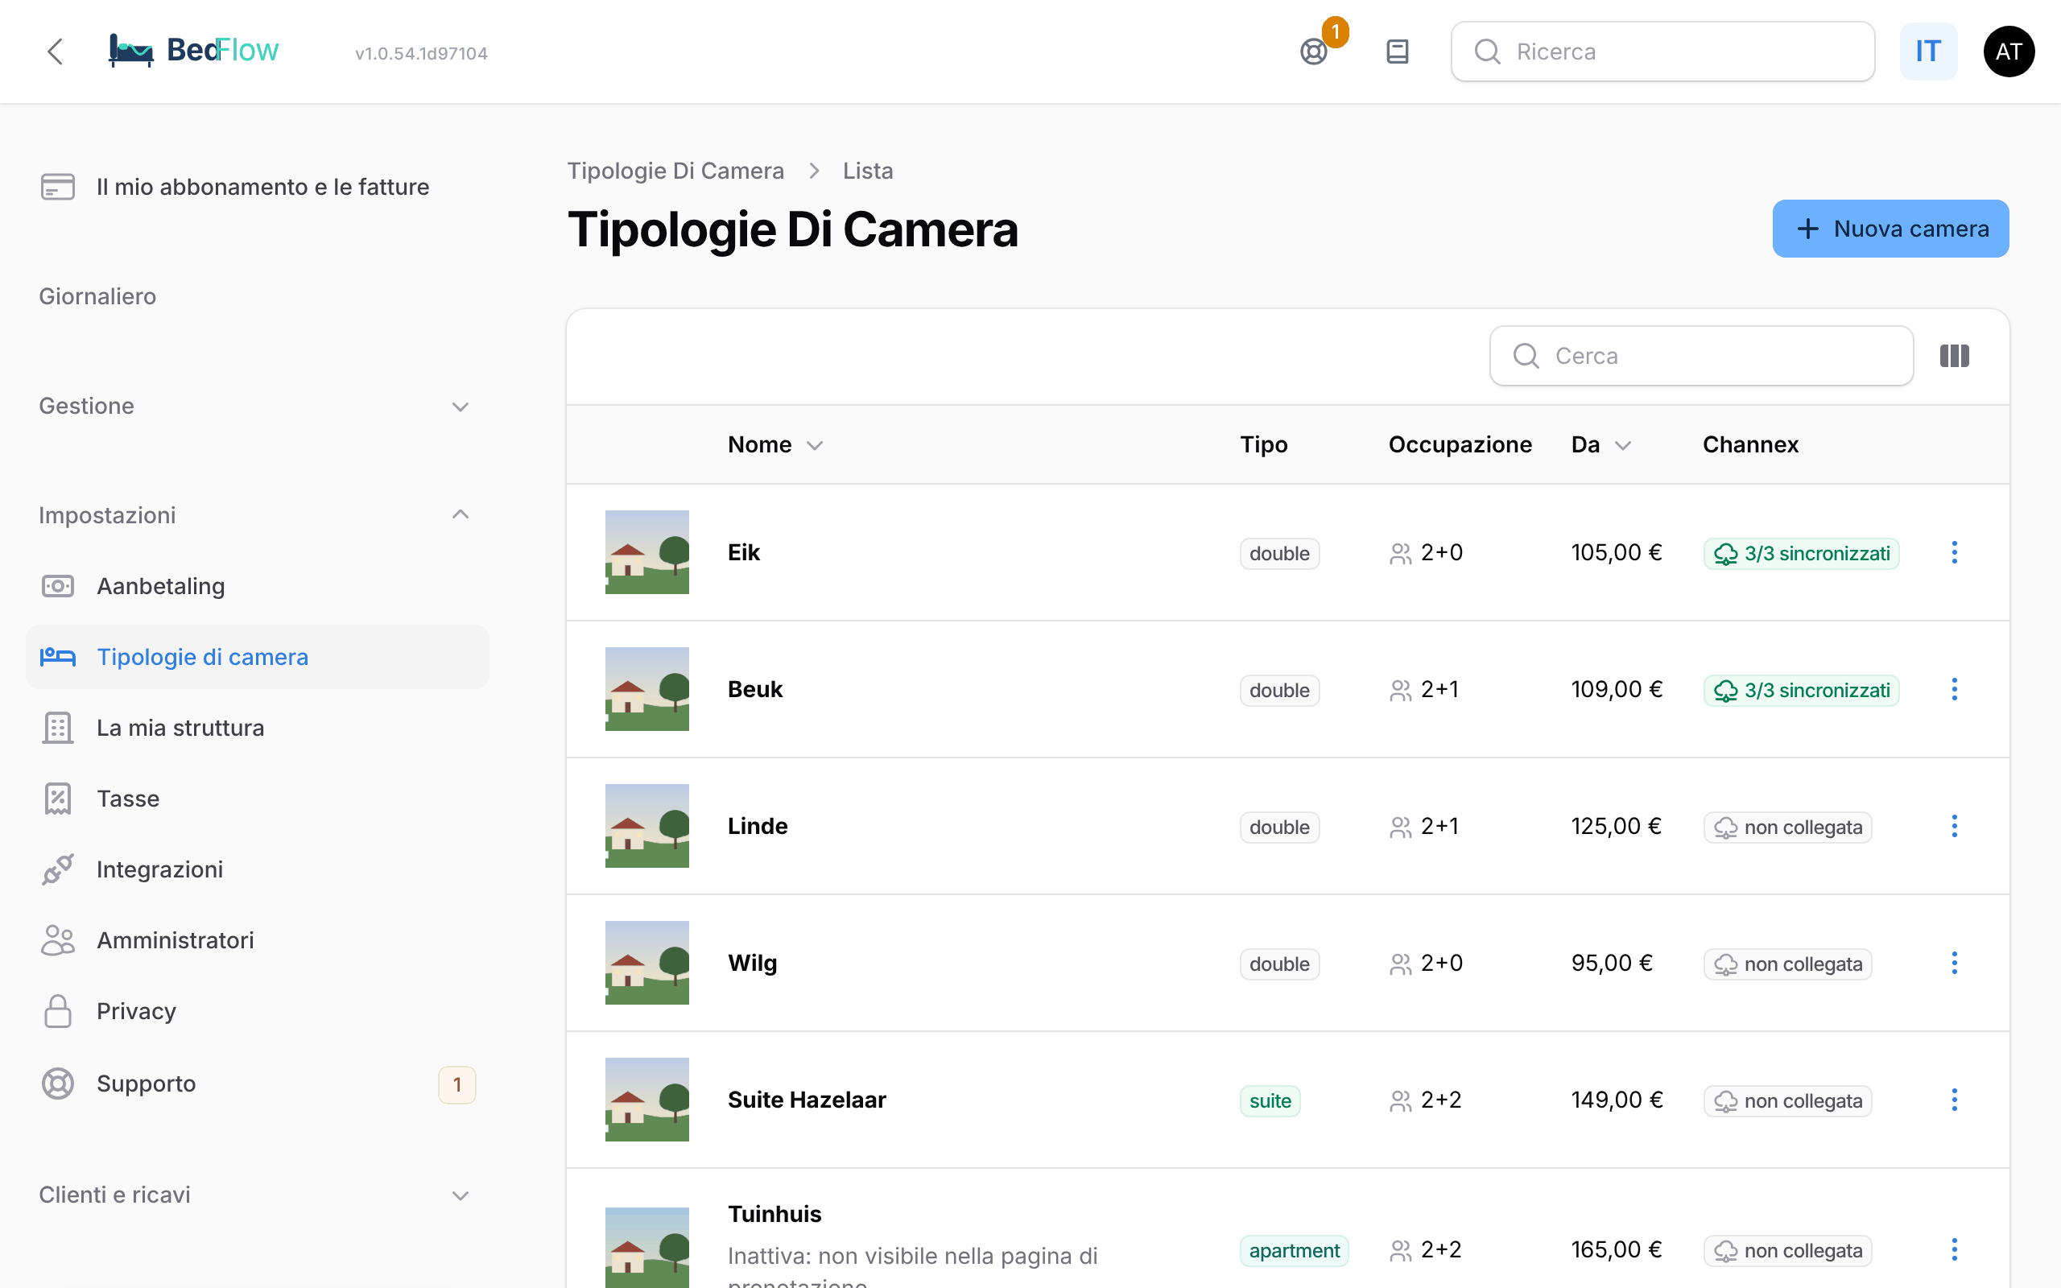Click the Tuinhuis room name
The width and height of the screenshot is (2061, 1288).
774,1214
